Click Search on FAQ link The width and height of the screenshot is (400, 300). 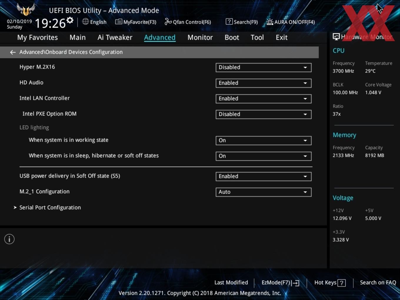coord(378,282)
